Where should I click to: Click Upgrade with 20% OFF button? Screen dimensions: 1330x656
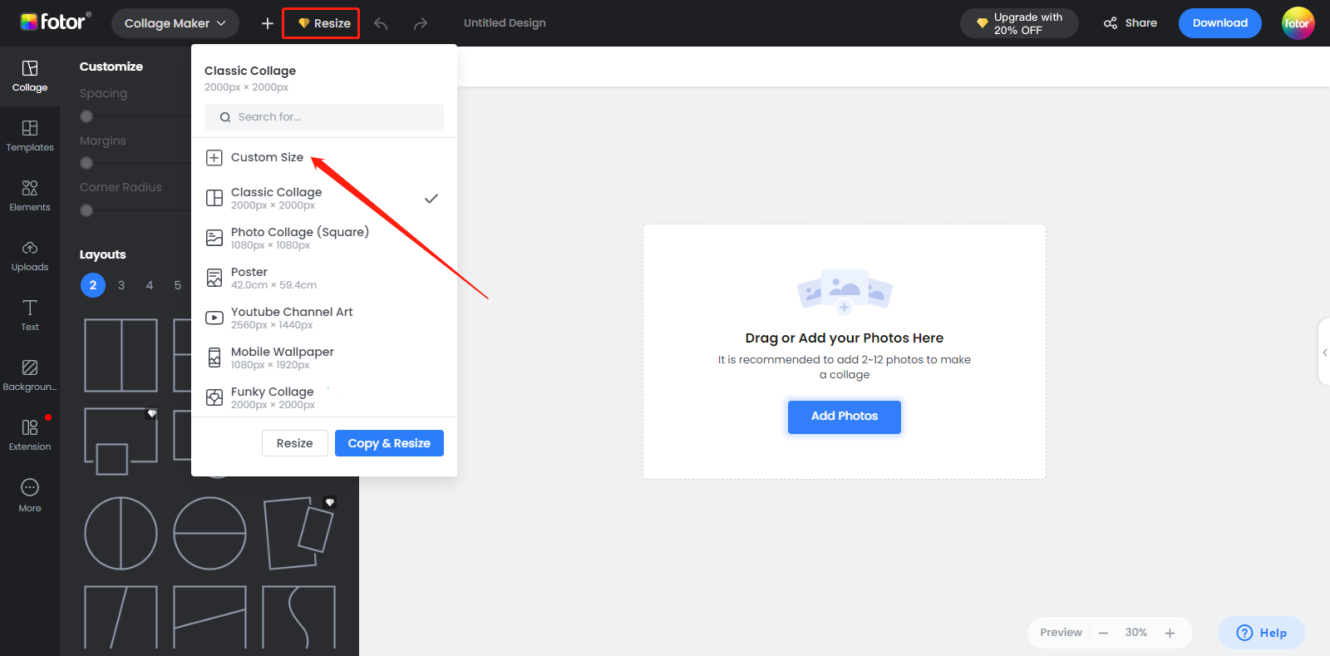[1019, 23]
